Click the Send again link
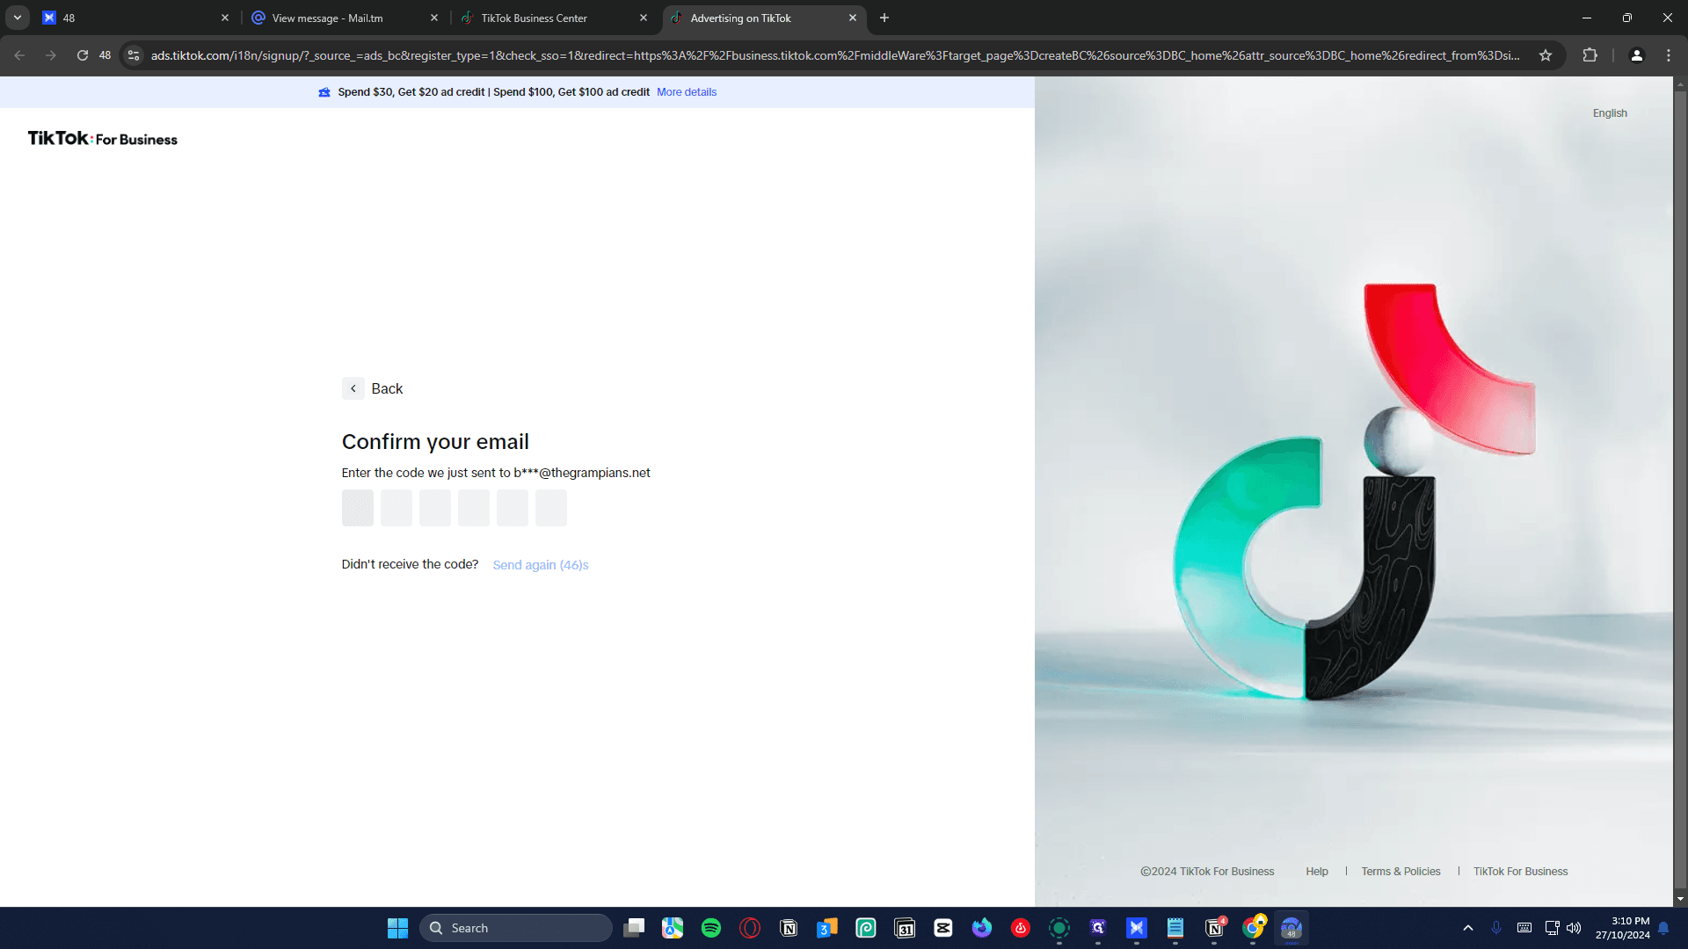The width and height of the screenshot is (1688, 949). 541,565
